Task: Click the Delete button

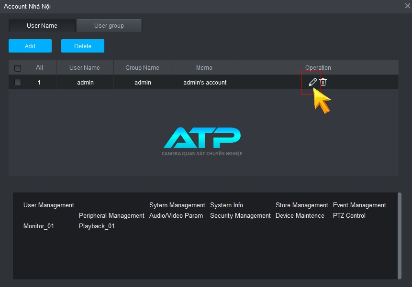Action: tap(83, 46)
